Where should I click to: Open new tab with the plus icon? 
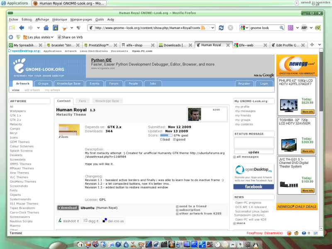tap(312, 45)
